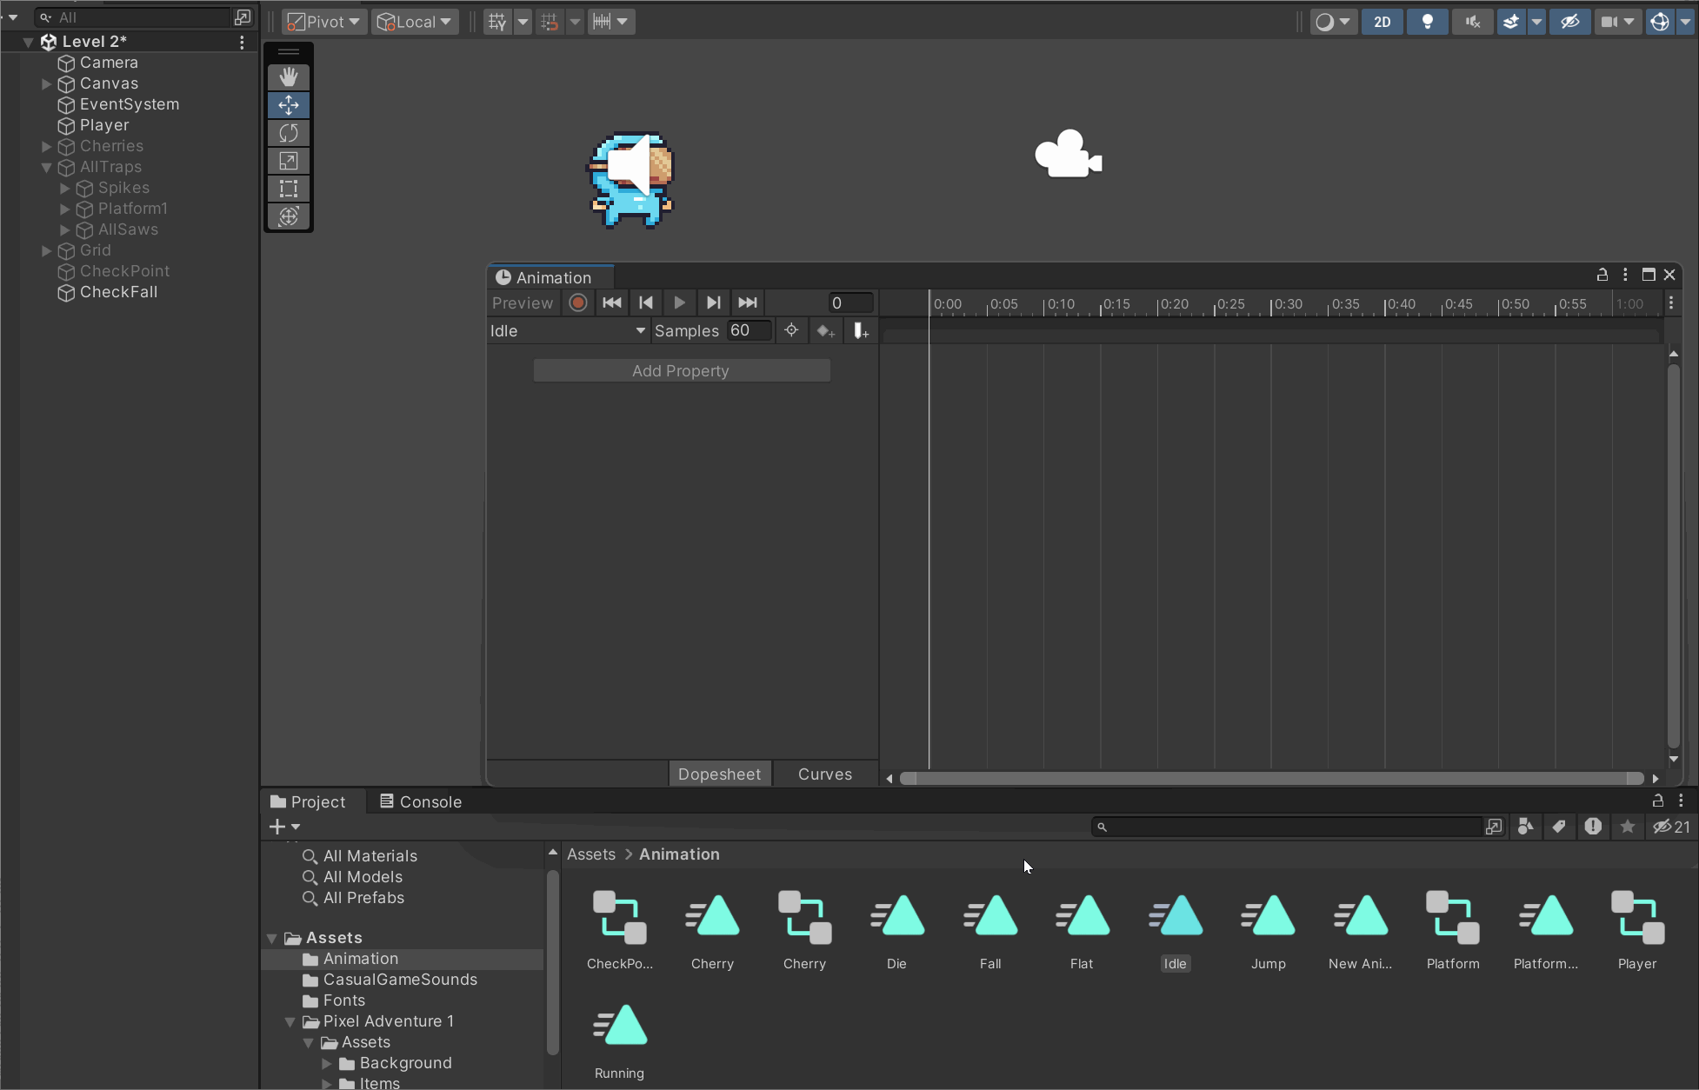This screenshot has height=1090, width=1699.
Task: Click the Preview button in the Animation window
Action: pyautogui.click(x=522, y=302)
